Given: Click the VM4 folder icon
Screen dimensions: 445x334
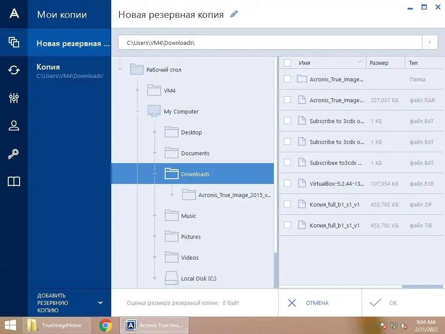Looking at the screenshot, I should tap(154, 90).
